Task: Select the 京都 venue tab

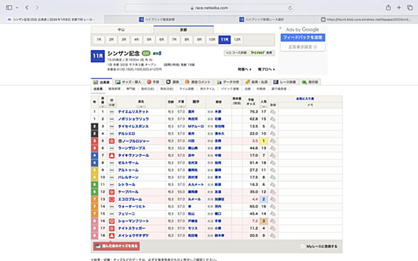Action: [x=183, y=29]
